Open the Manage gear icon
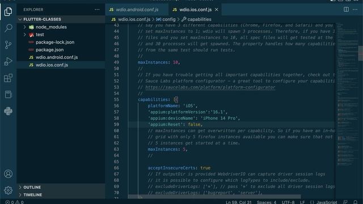The image size is (363, 204). click(8, 190)
